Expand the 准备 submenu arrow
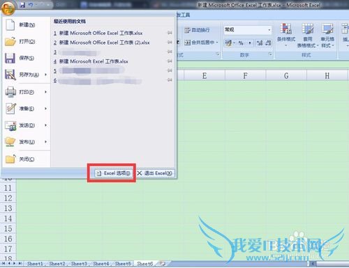This screenshot has width=349, height=268. [46, 109]
